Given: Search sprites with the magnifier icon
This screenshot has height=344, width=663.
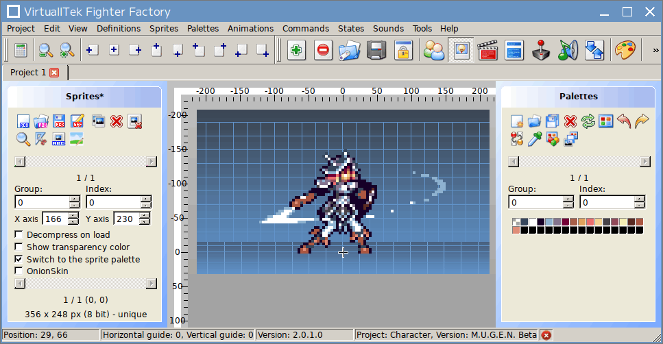Looking at the screenshot, I should point(23,139).
